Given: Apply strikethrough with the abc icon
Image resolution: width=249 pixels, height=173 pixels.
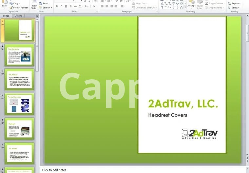Looking at the screenshot, I should [75, 6].
